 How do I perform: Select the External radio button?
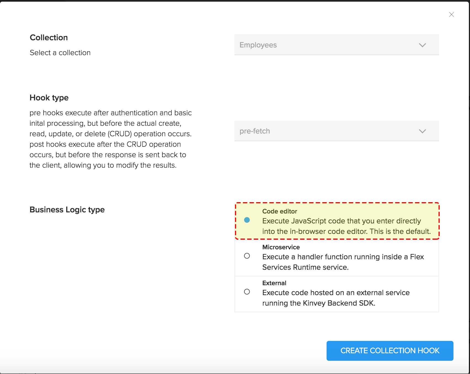coord(247,292)
